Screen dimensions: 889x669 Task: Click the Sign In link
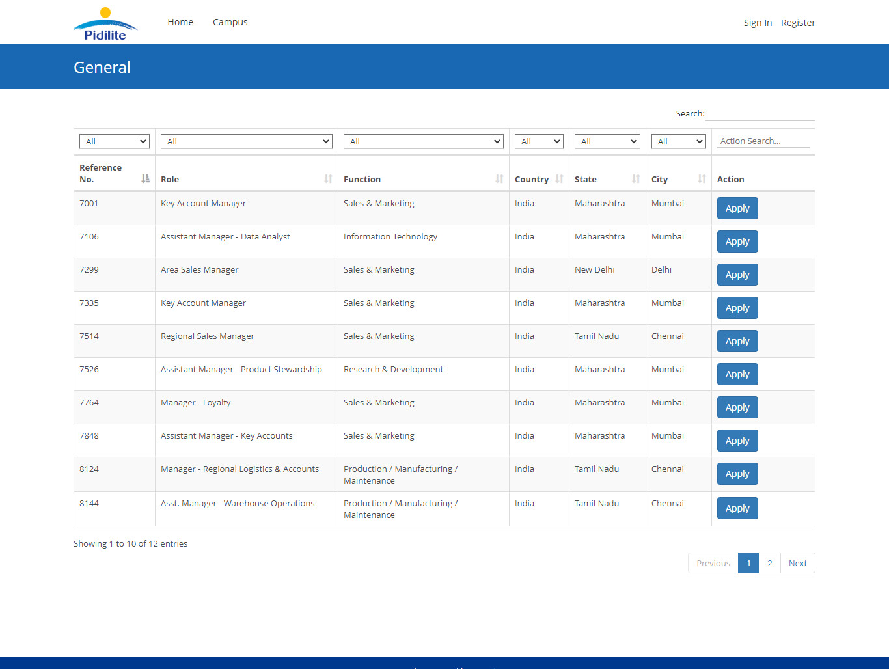[758, 23]
